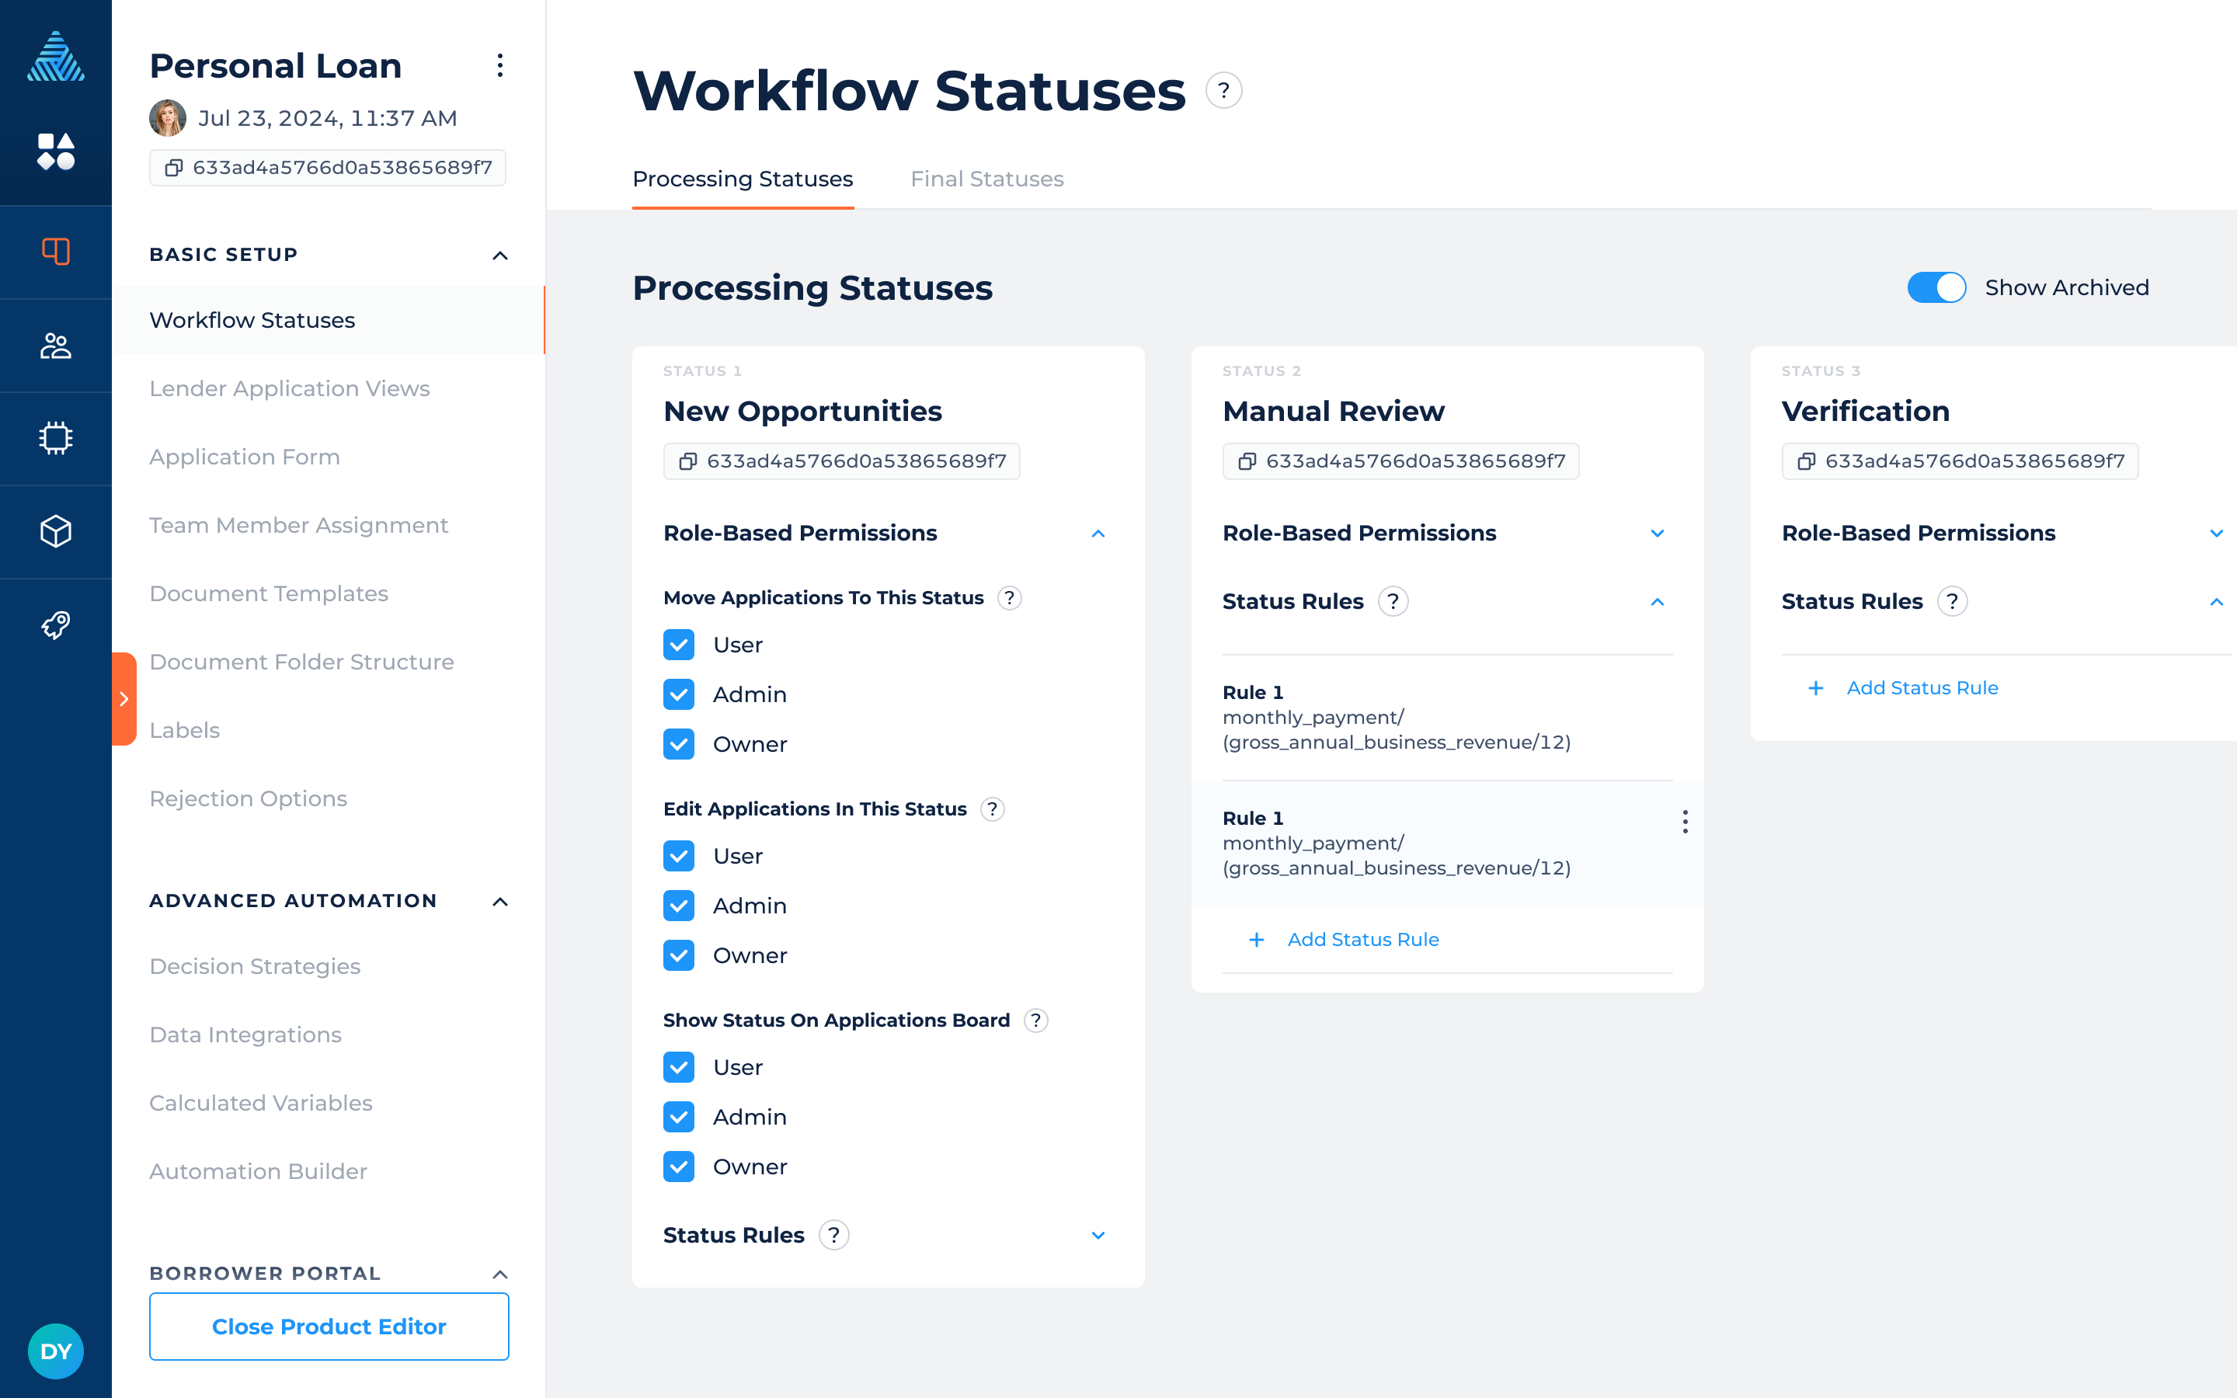Click the chip/automation icon in the sidebar
This screenshot has height=1398, width=2237.
coord(55,437)
